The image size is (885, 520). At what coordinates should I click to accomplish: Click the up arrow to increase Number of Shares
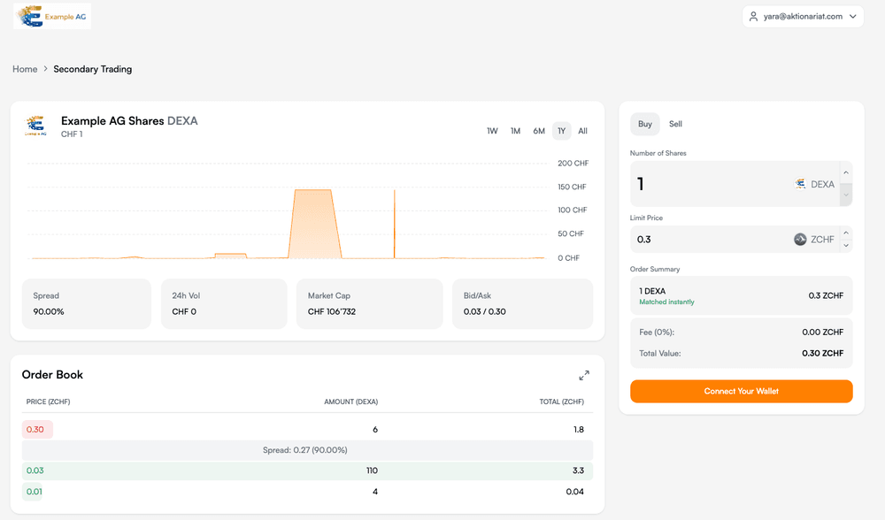(845, 172)
